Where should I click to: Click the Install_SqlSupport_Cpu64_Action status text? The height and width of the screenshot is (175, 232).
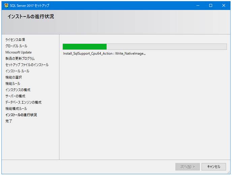pos(104,54)
